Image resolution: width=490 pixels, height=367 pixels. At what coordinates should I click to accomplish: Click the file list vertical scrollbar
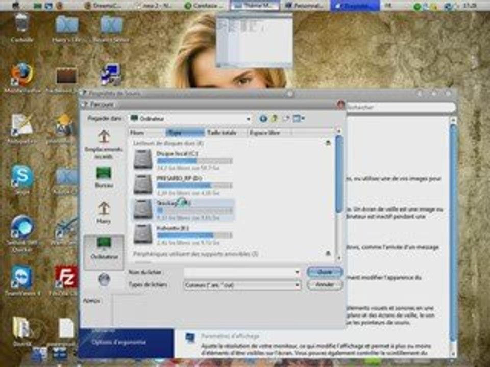(x=339, y=174)
